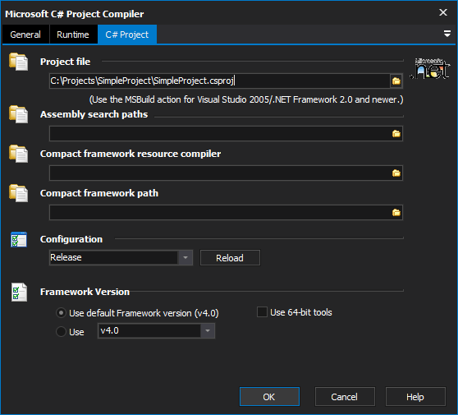The width and height of the screenshot is (458, 415).
Task: Click the Configuration heading
Action: [x=71, y=239]
